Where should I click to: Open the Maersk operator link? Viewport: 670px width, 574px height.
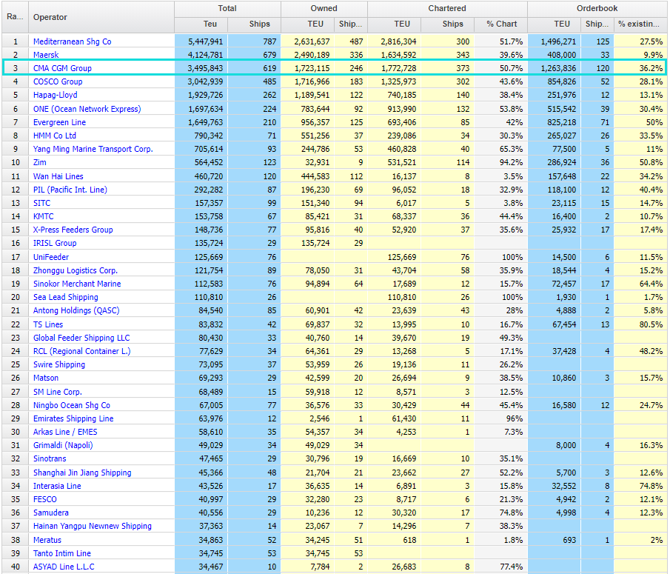pos(46,55)
